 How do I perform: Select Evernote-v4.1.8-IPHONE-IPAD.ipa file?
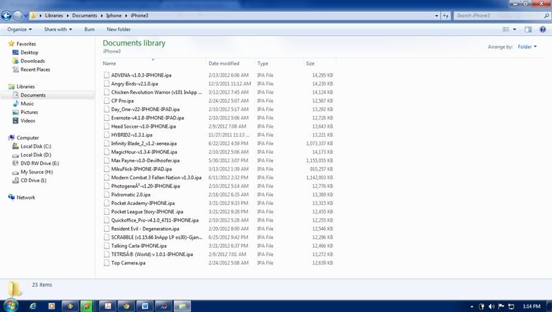click(148, 118)
